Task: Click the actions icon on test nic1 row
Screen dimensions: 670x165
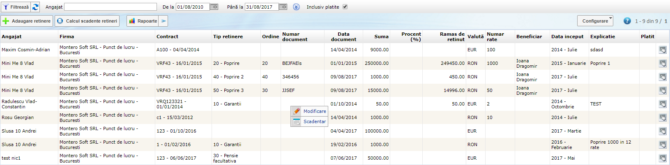Action: pos(662,158)
